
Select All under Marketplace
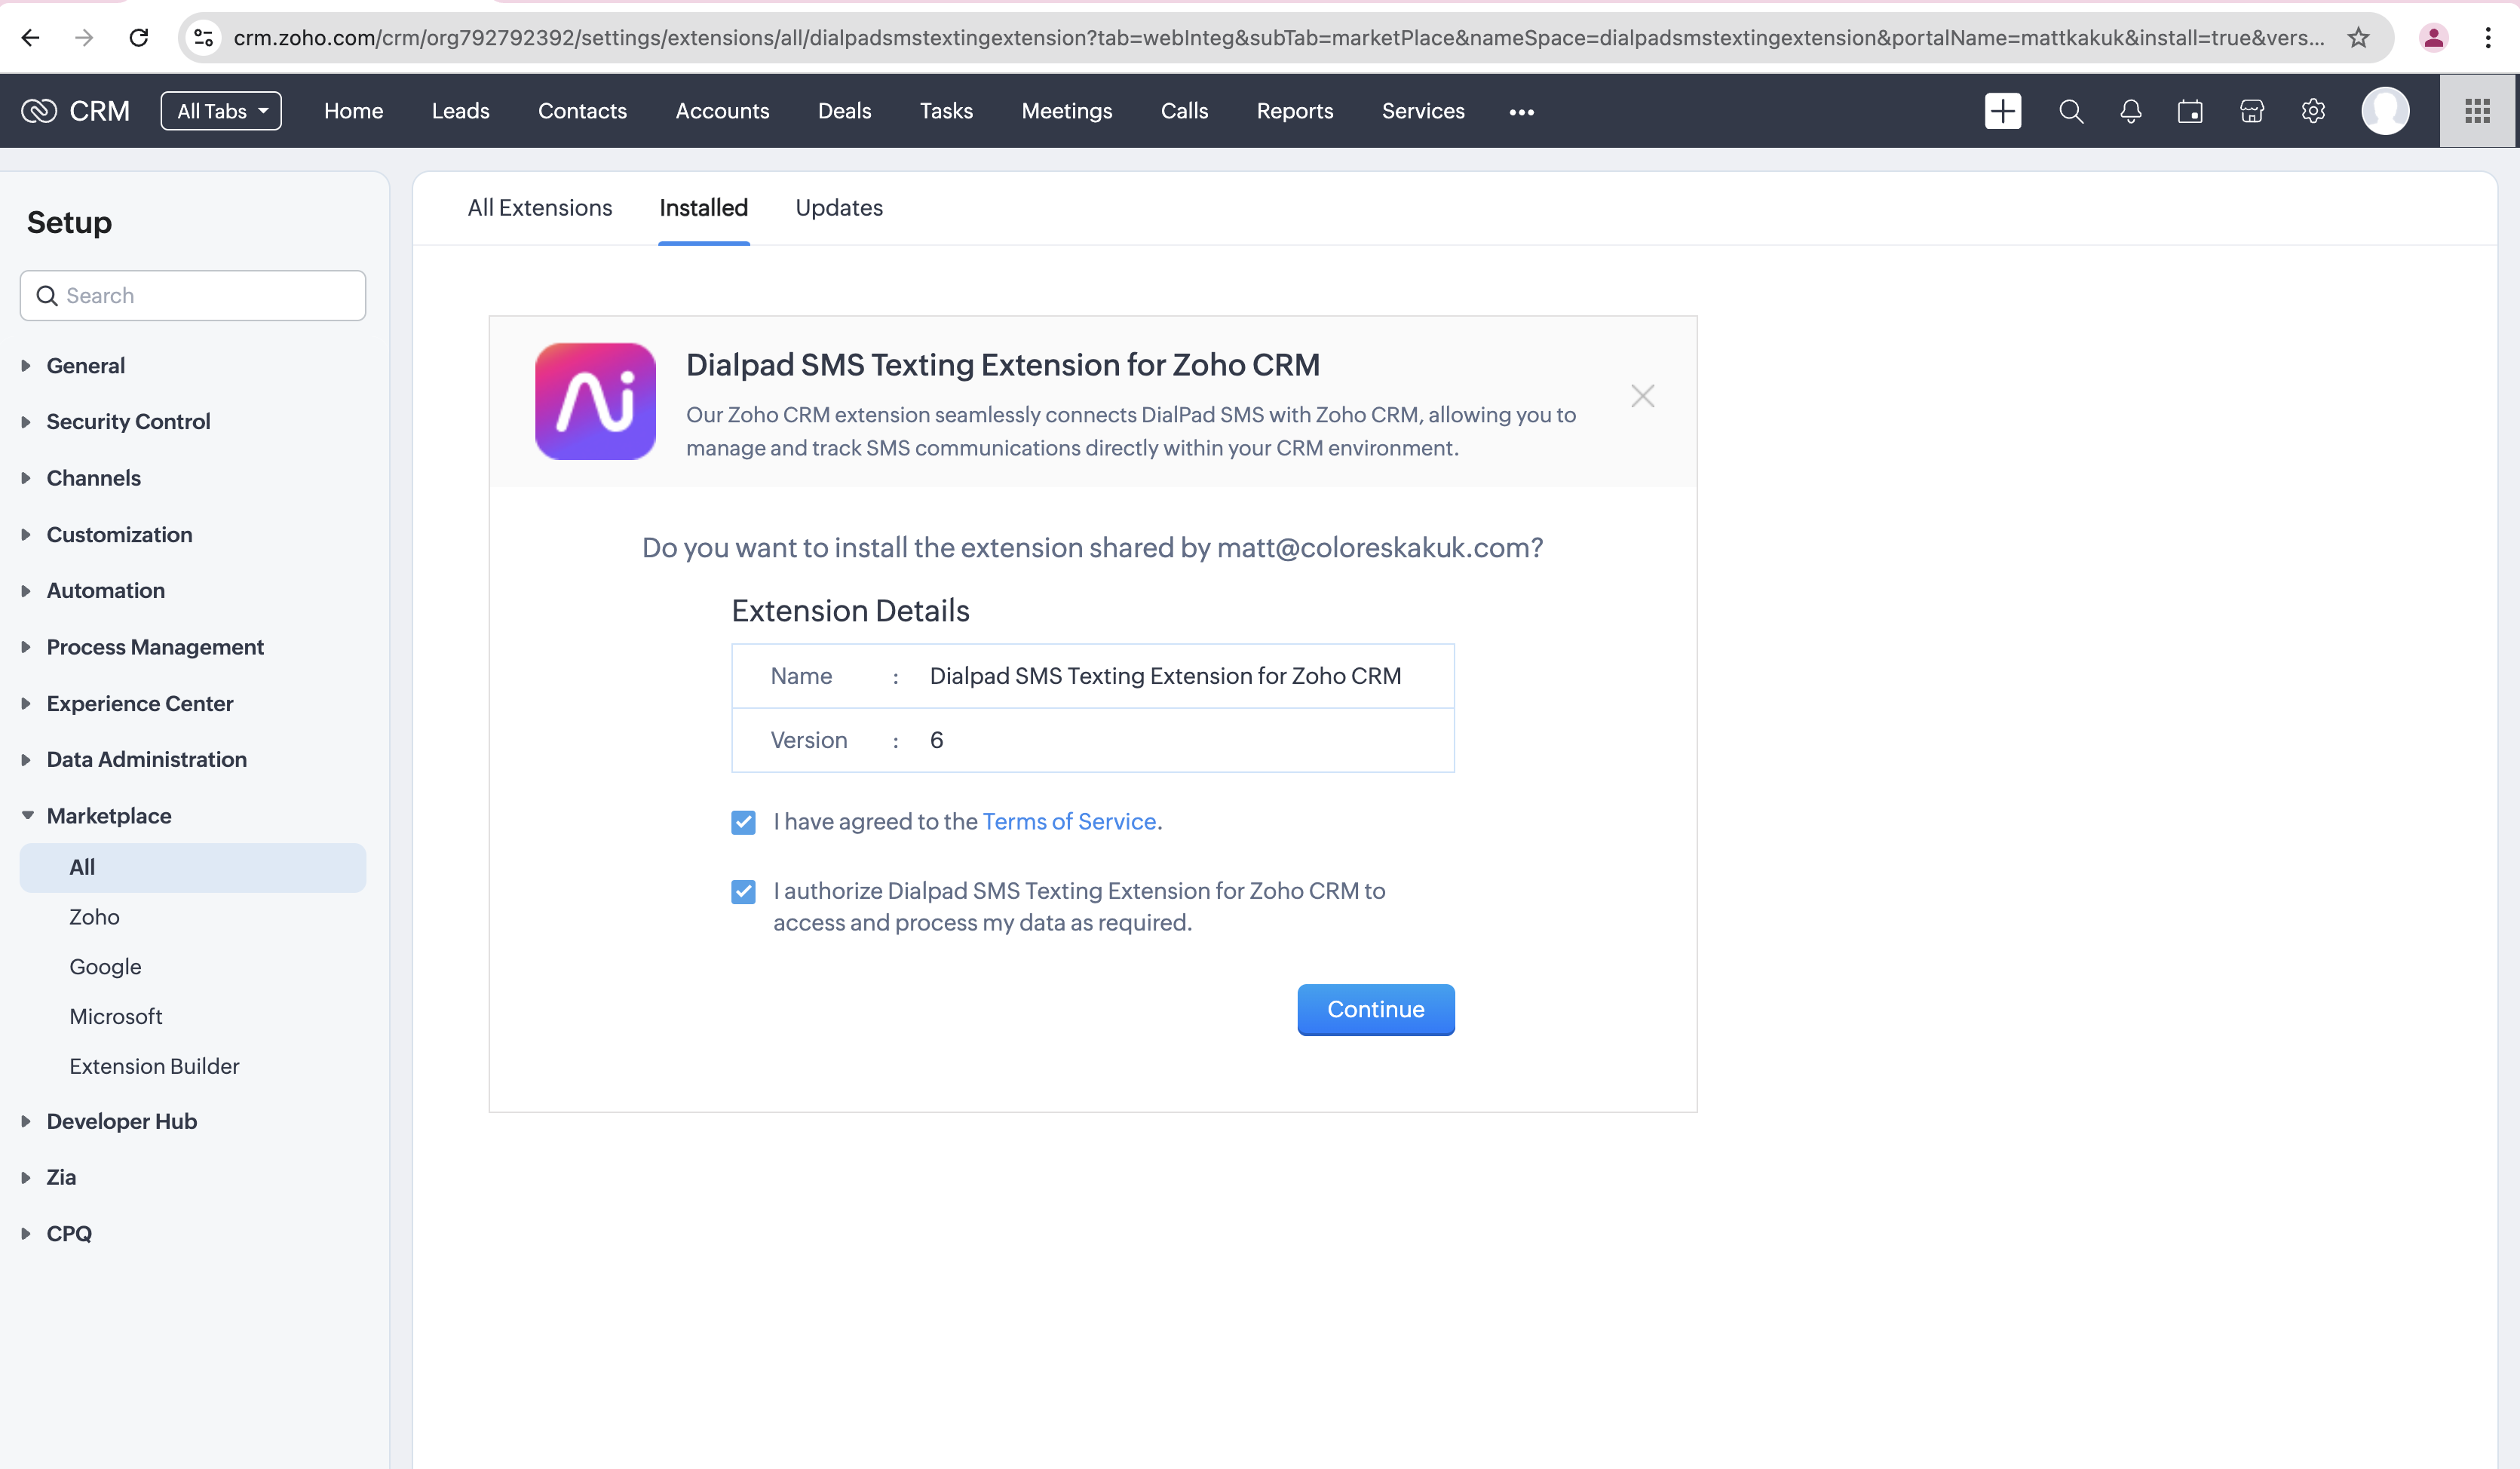[193, 868]
